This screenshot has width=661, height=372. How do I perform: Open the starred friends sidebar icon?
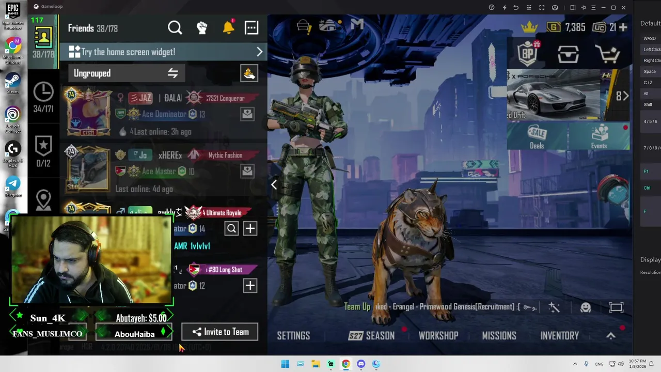pos(43,146)
